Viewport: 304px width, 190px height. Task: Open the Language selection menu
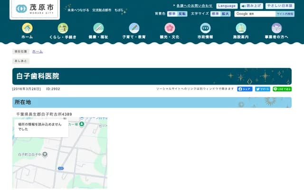227,6
